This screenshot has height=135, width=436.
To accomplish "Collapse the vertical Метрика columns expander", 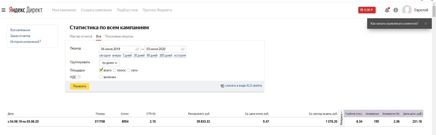I will [342, 118].
